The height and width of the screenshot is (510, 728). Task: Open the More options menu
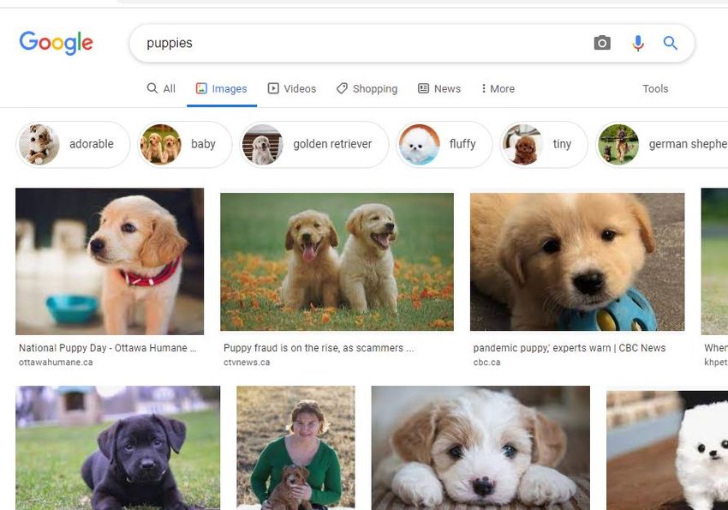(498, 89)
